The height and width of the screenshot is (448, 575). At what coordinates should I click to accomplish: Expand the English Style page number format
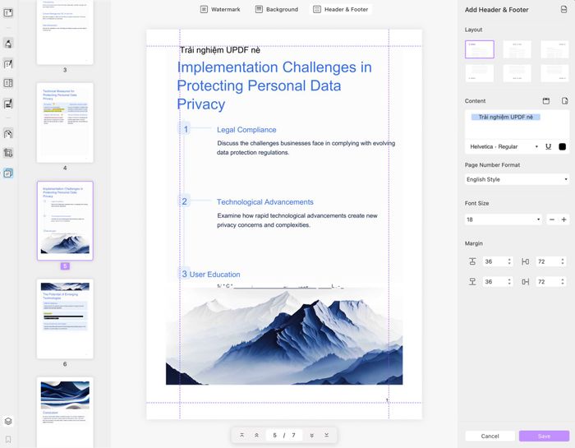(x=517, y=179)
